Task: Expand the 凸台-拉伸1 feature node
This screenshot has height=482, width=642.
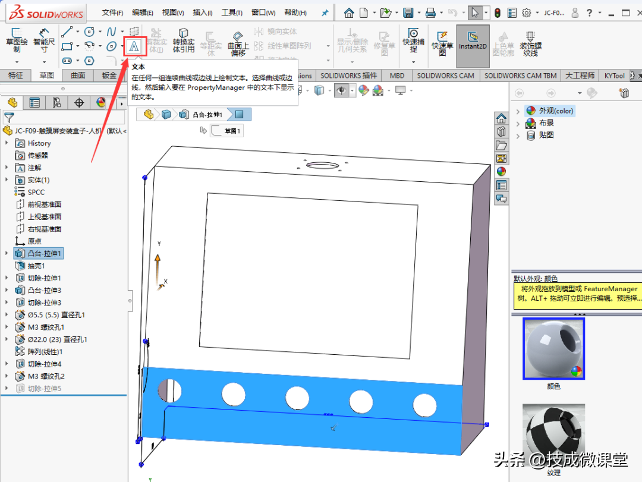Action: (7, 254)
